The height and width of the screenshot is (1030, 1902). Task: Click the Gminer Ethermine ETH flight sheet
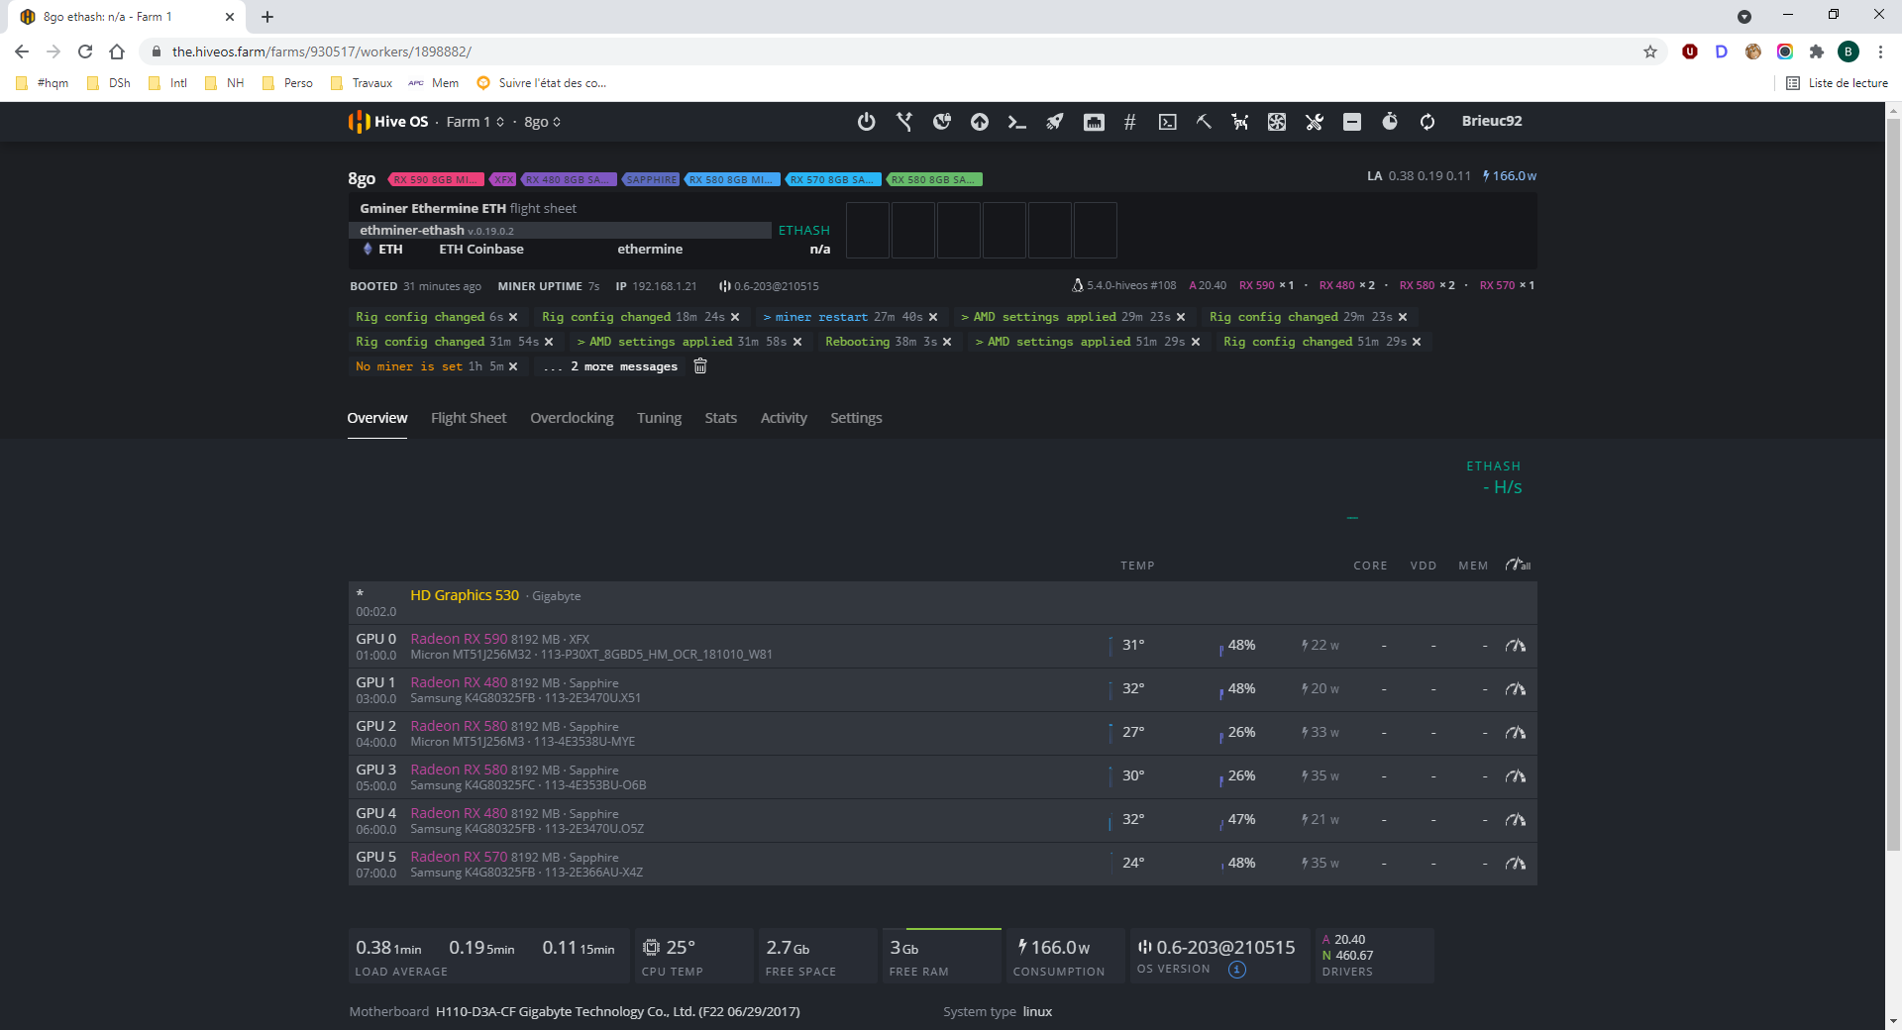coord(468,208)
